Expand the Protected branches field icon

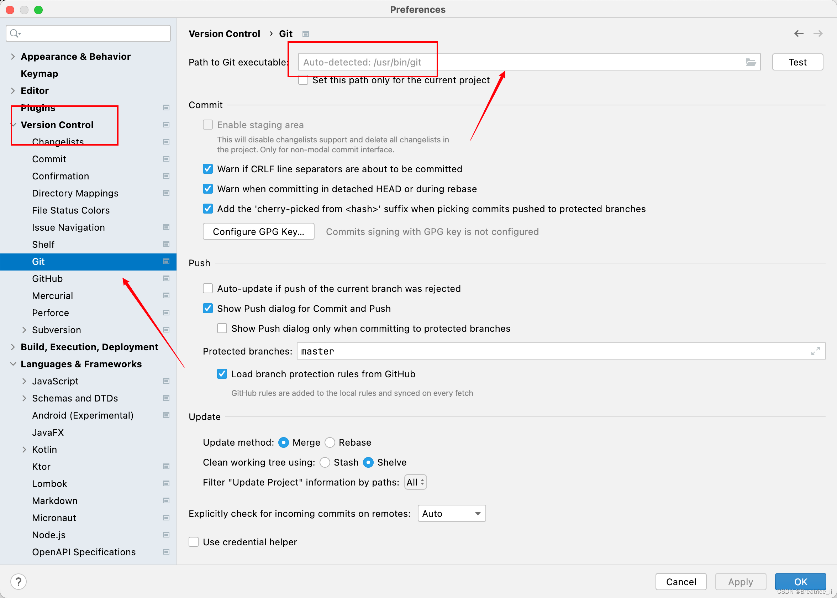[x=815, y=351]
